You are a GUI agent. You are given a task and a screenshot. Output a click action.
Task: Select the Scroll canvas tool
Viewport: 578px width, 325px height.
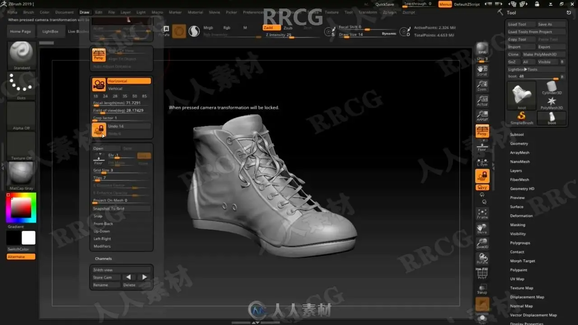482,70
